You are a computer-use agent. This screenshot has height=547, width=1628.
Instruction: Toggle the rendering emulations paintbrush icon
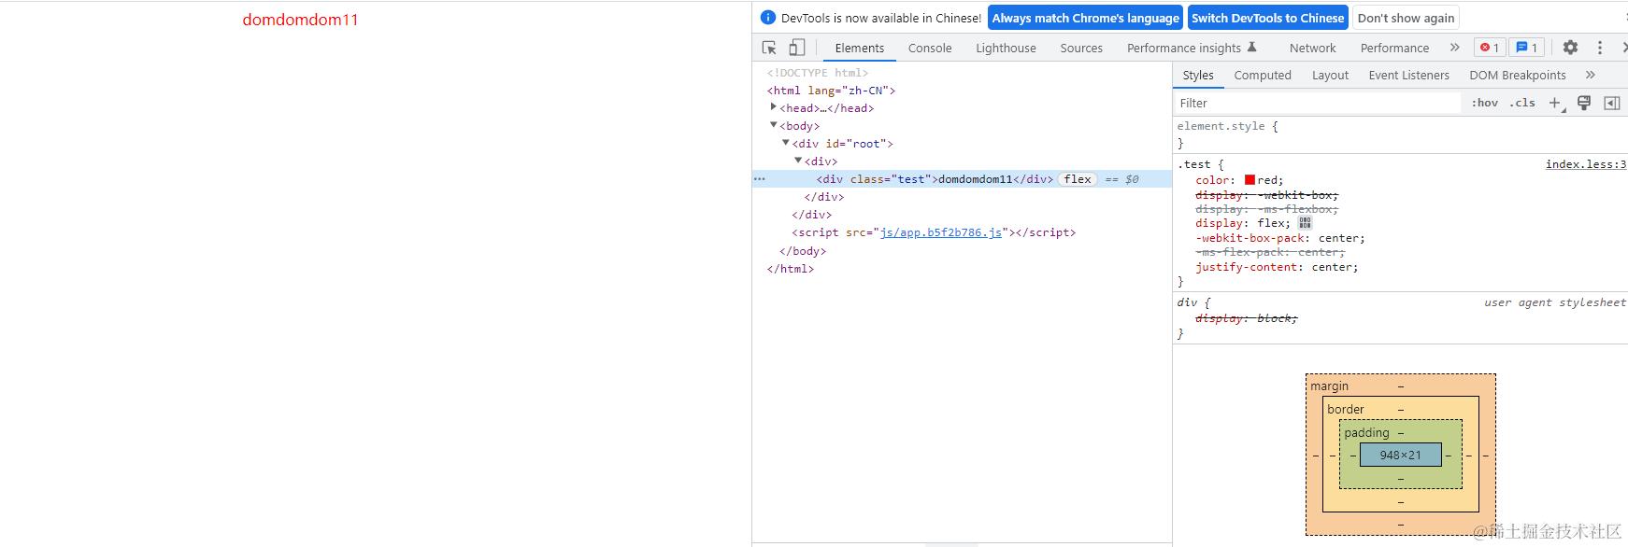click(x=1584, y=103)
